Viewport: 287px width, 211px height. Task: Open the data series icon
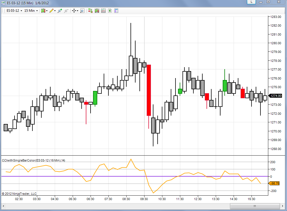(x=97, y=11)
